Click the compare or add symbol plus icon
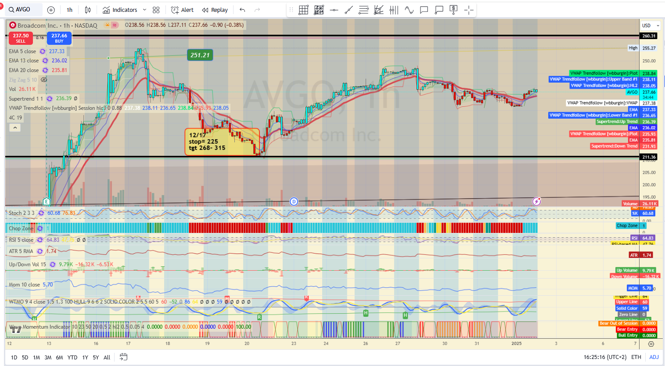The width and height of the screenshot is (665, 366). [x=51, y=10]
